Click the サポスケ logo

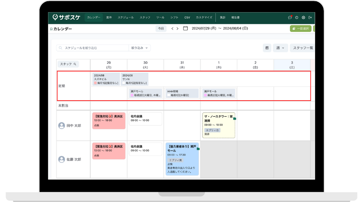[67, 17]
